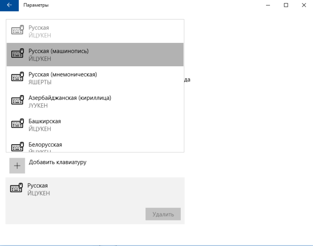Viewport: 313px width, 246px height.
Task: Click the Добавить клавиатуру label
Action: click(x=57, y=162)
